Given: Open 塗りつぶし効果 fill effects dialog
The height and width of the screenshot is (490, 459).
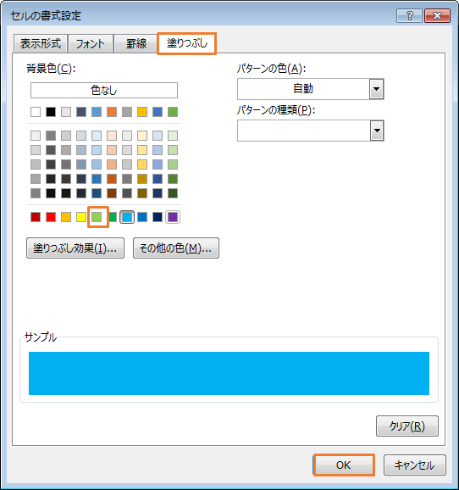Looking at the screenshot, I should [75, 248].
